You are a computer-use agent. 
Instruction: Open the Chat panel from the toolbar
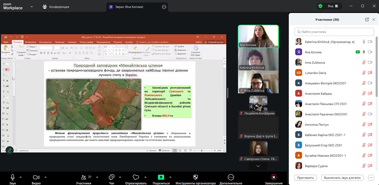coord(112,177)
